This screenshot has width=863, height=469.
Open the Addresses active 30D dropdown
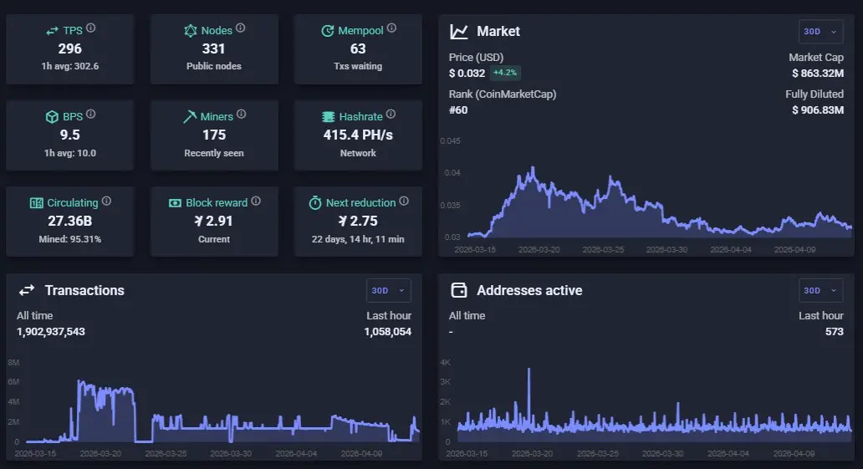point(820,291)
